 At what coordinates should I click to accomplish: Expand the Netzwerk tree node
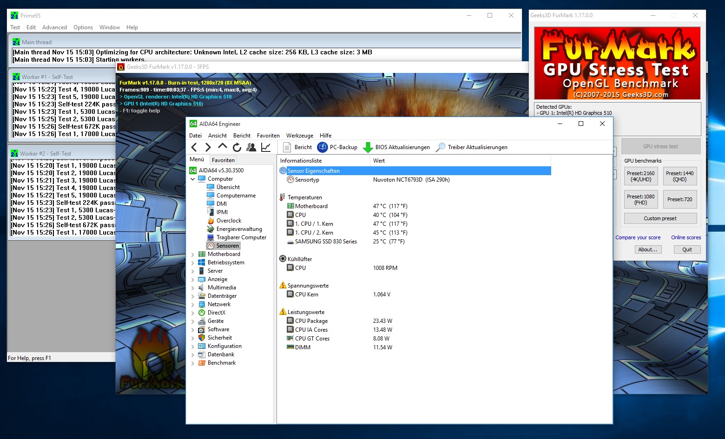pyautogui.click(x=193, y=304)
